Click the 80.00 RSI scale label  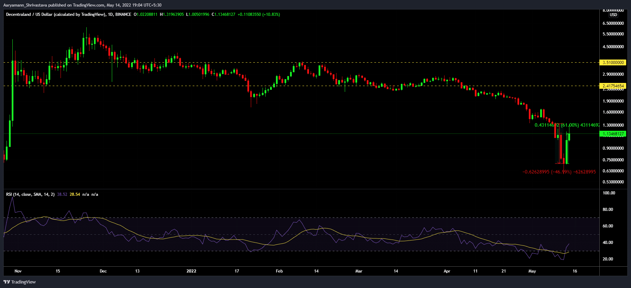pos(608,210)
